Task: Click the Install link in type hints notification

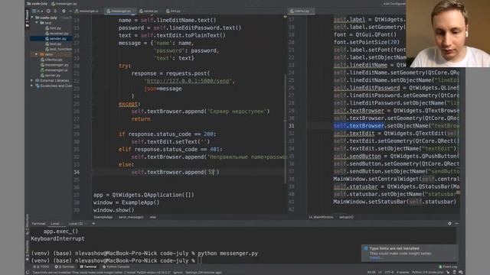Action: (x=374, y=258)
